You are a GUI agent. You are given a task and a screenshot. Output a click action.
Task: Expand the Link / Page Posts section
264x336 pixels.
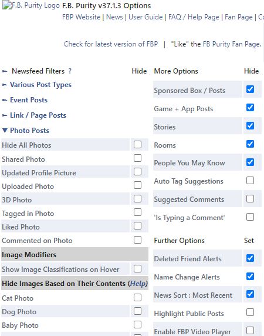coord(38,115)
